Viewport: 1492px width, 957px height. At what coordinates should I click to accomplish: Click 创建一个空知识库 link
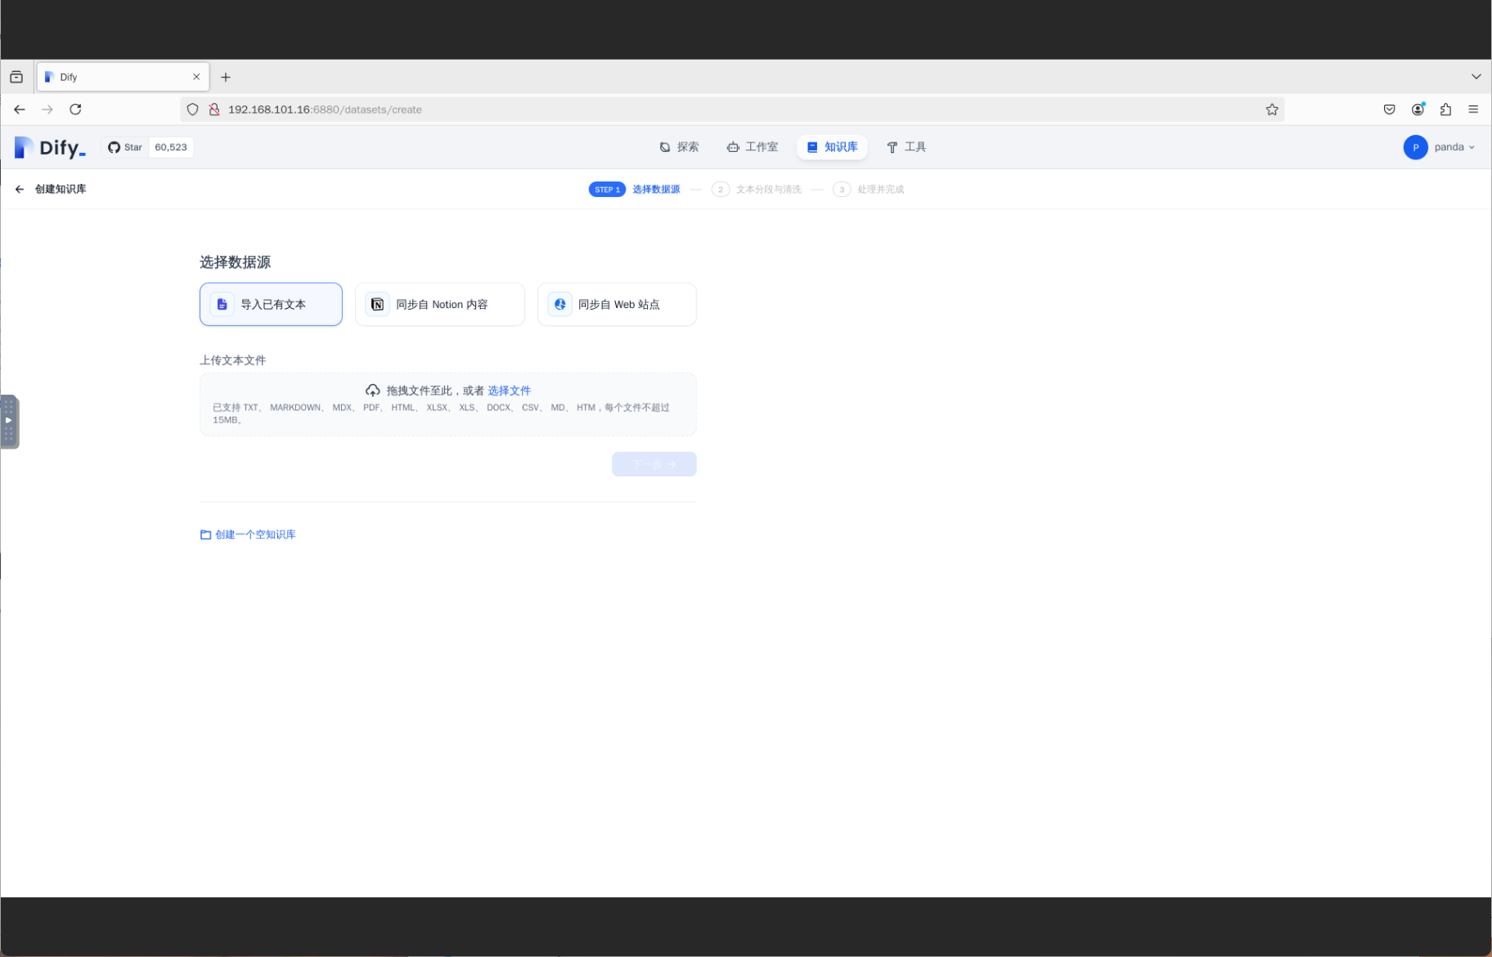coord(255,534)
